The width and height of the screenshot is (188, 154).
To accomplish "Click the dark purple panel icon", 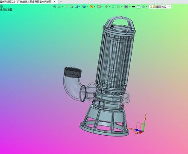I will (x=126, y=6).
